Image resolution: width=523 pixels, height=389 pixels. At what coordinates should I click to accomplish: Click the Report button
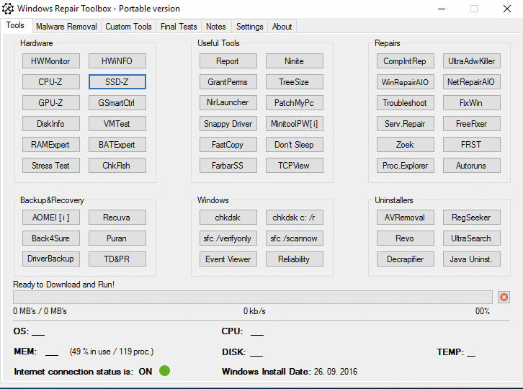point(228,61)
